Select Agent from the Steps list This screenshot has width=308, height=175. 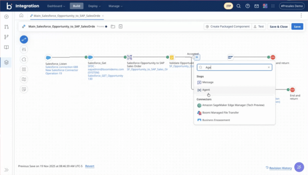tap(206, 90)
